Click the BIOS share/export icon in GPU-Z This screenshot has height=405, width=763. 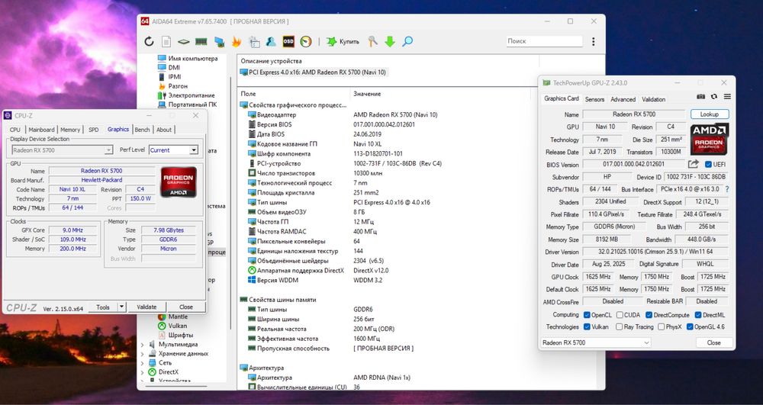click(x=694, y=164)
